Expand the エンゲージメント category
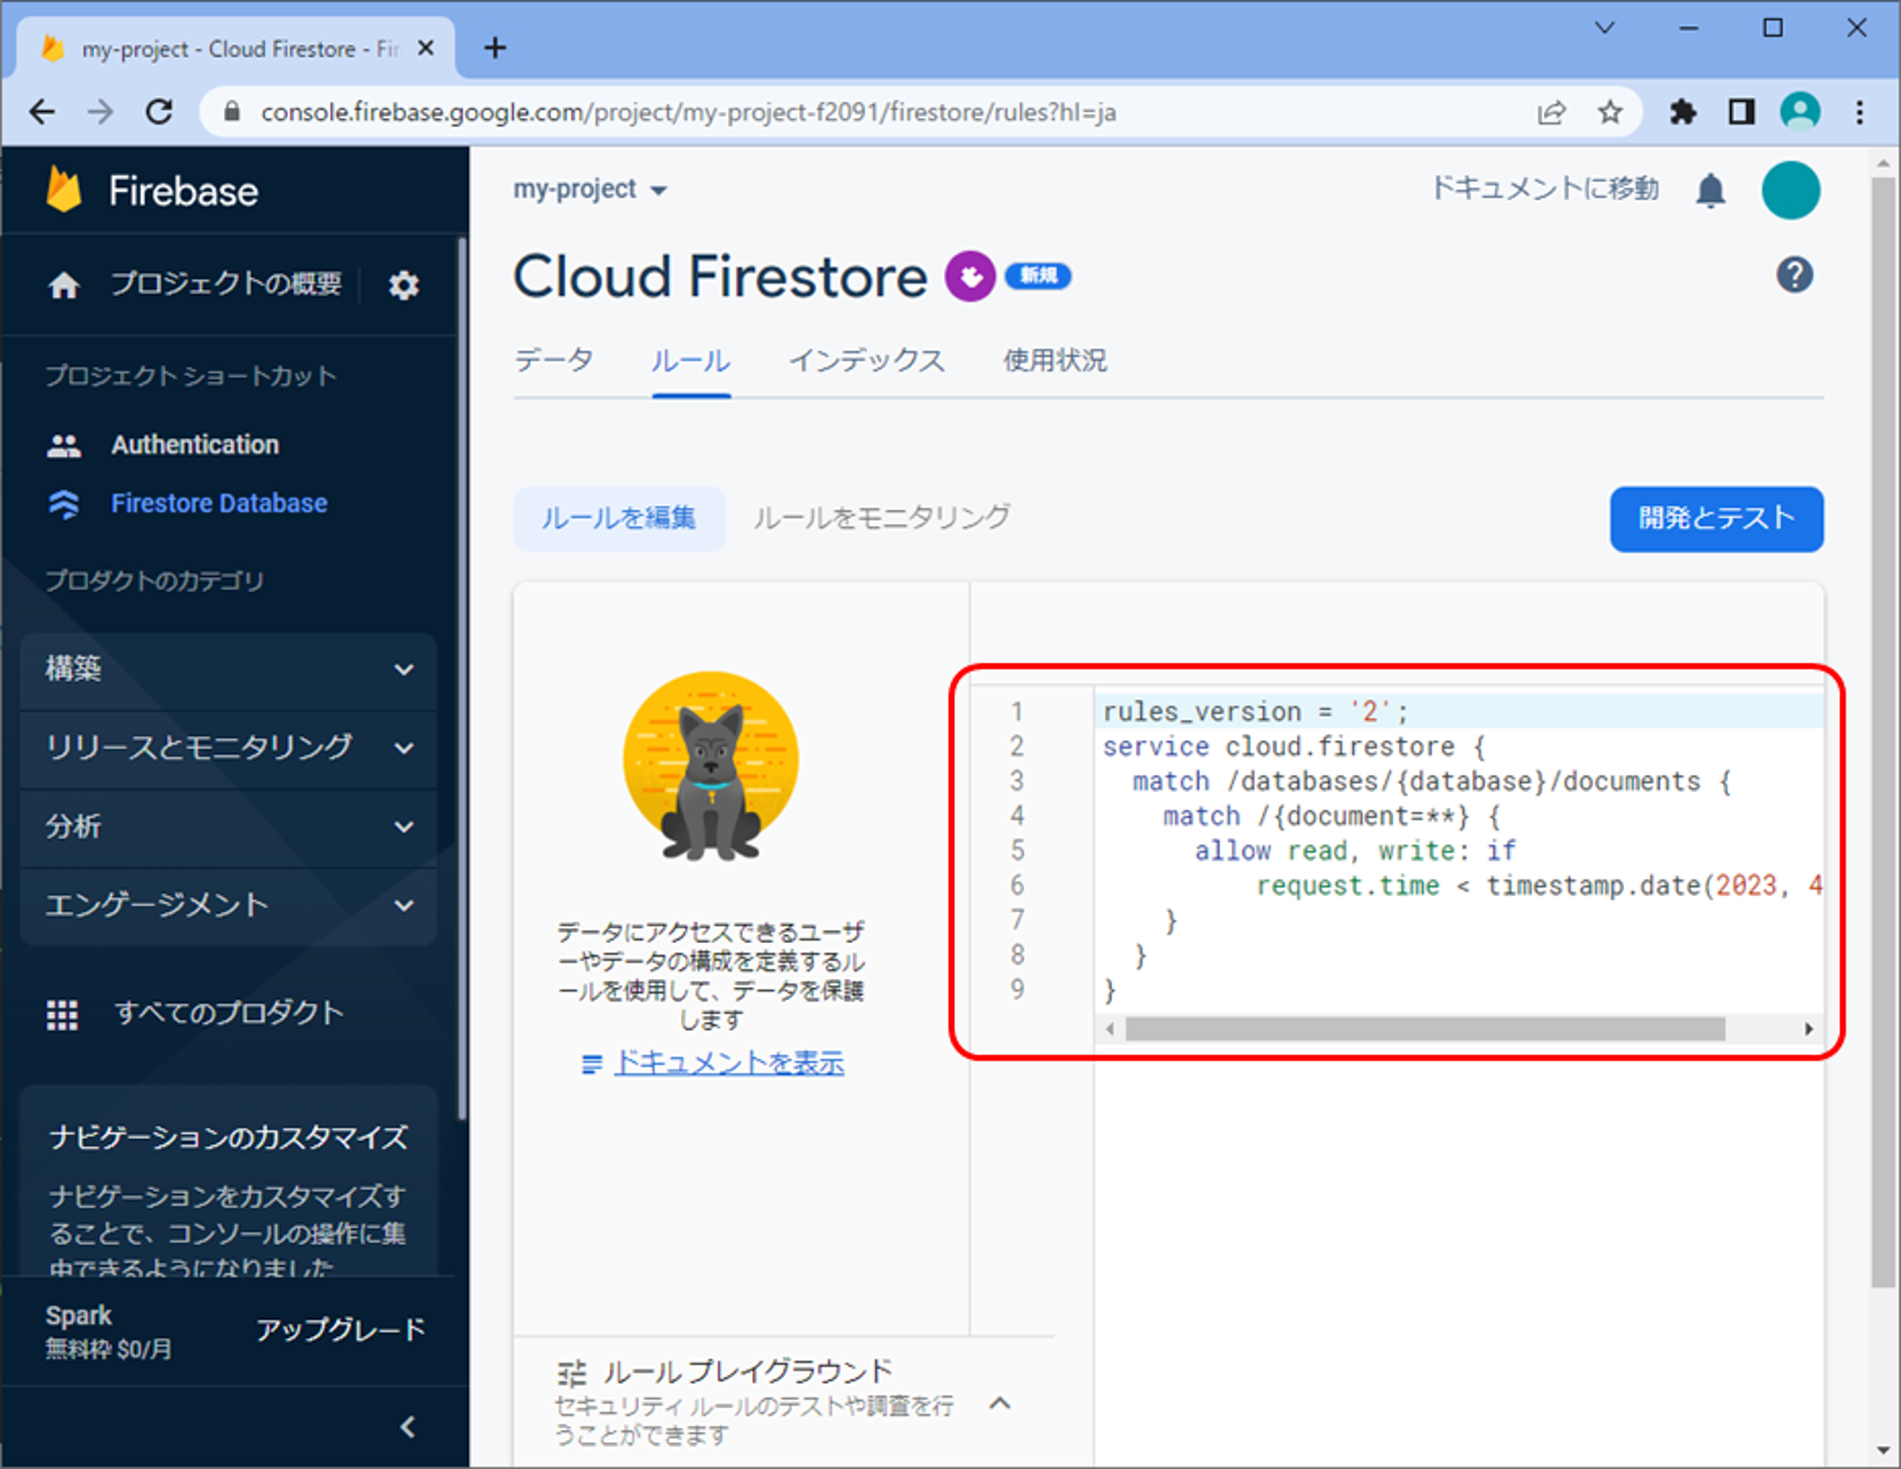 coord(228,906)
